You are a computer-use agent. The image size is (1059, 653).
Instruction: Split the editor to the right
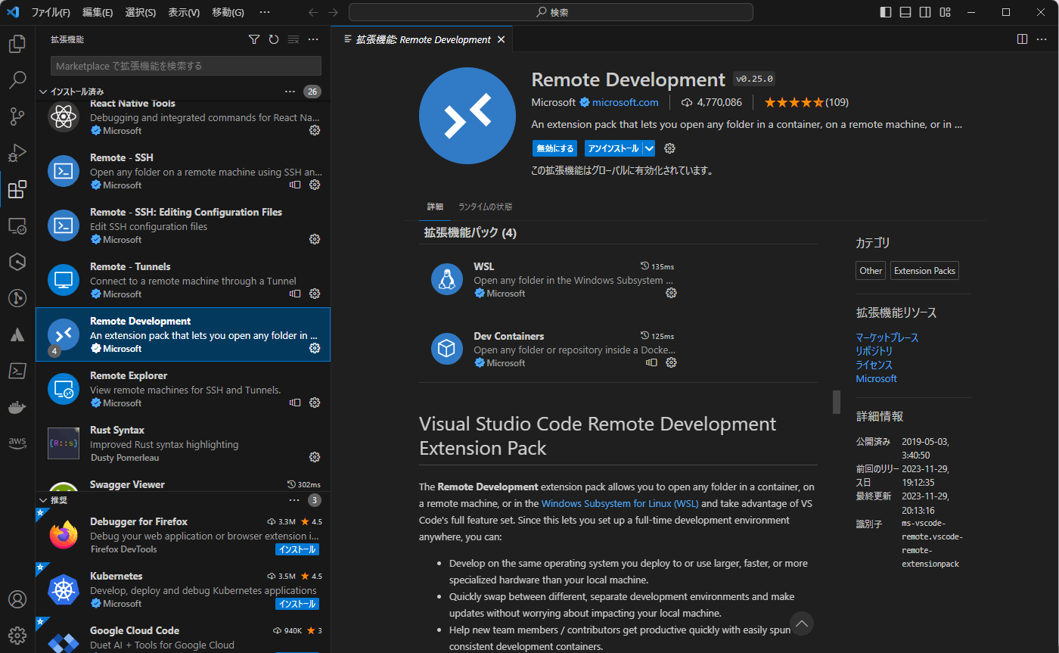click(x=1022, y=39)
